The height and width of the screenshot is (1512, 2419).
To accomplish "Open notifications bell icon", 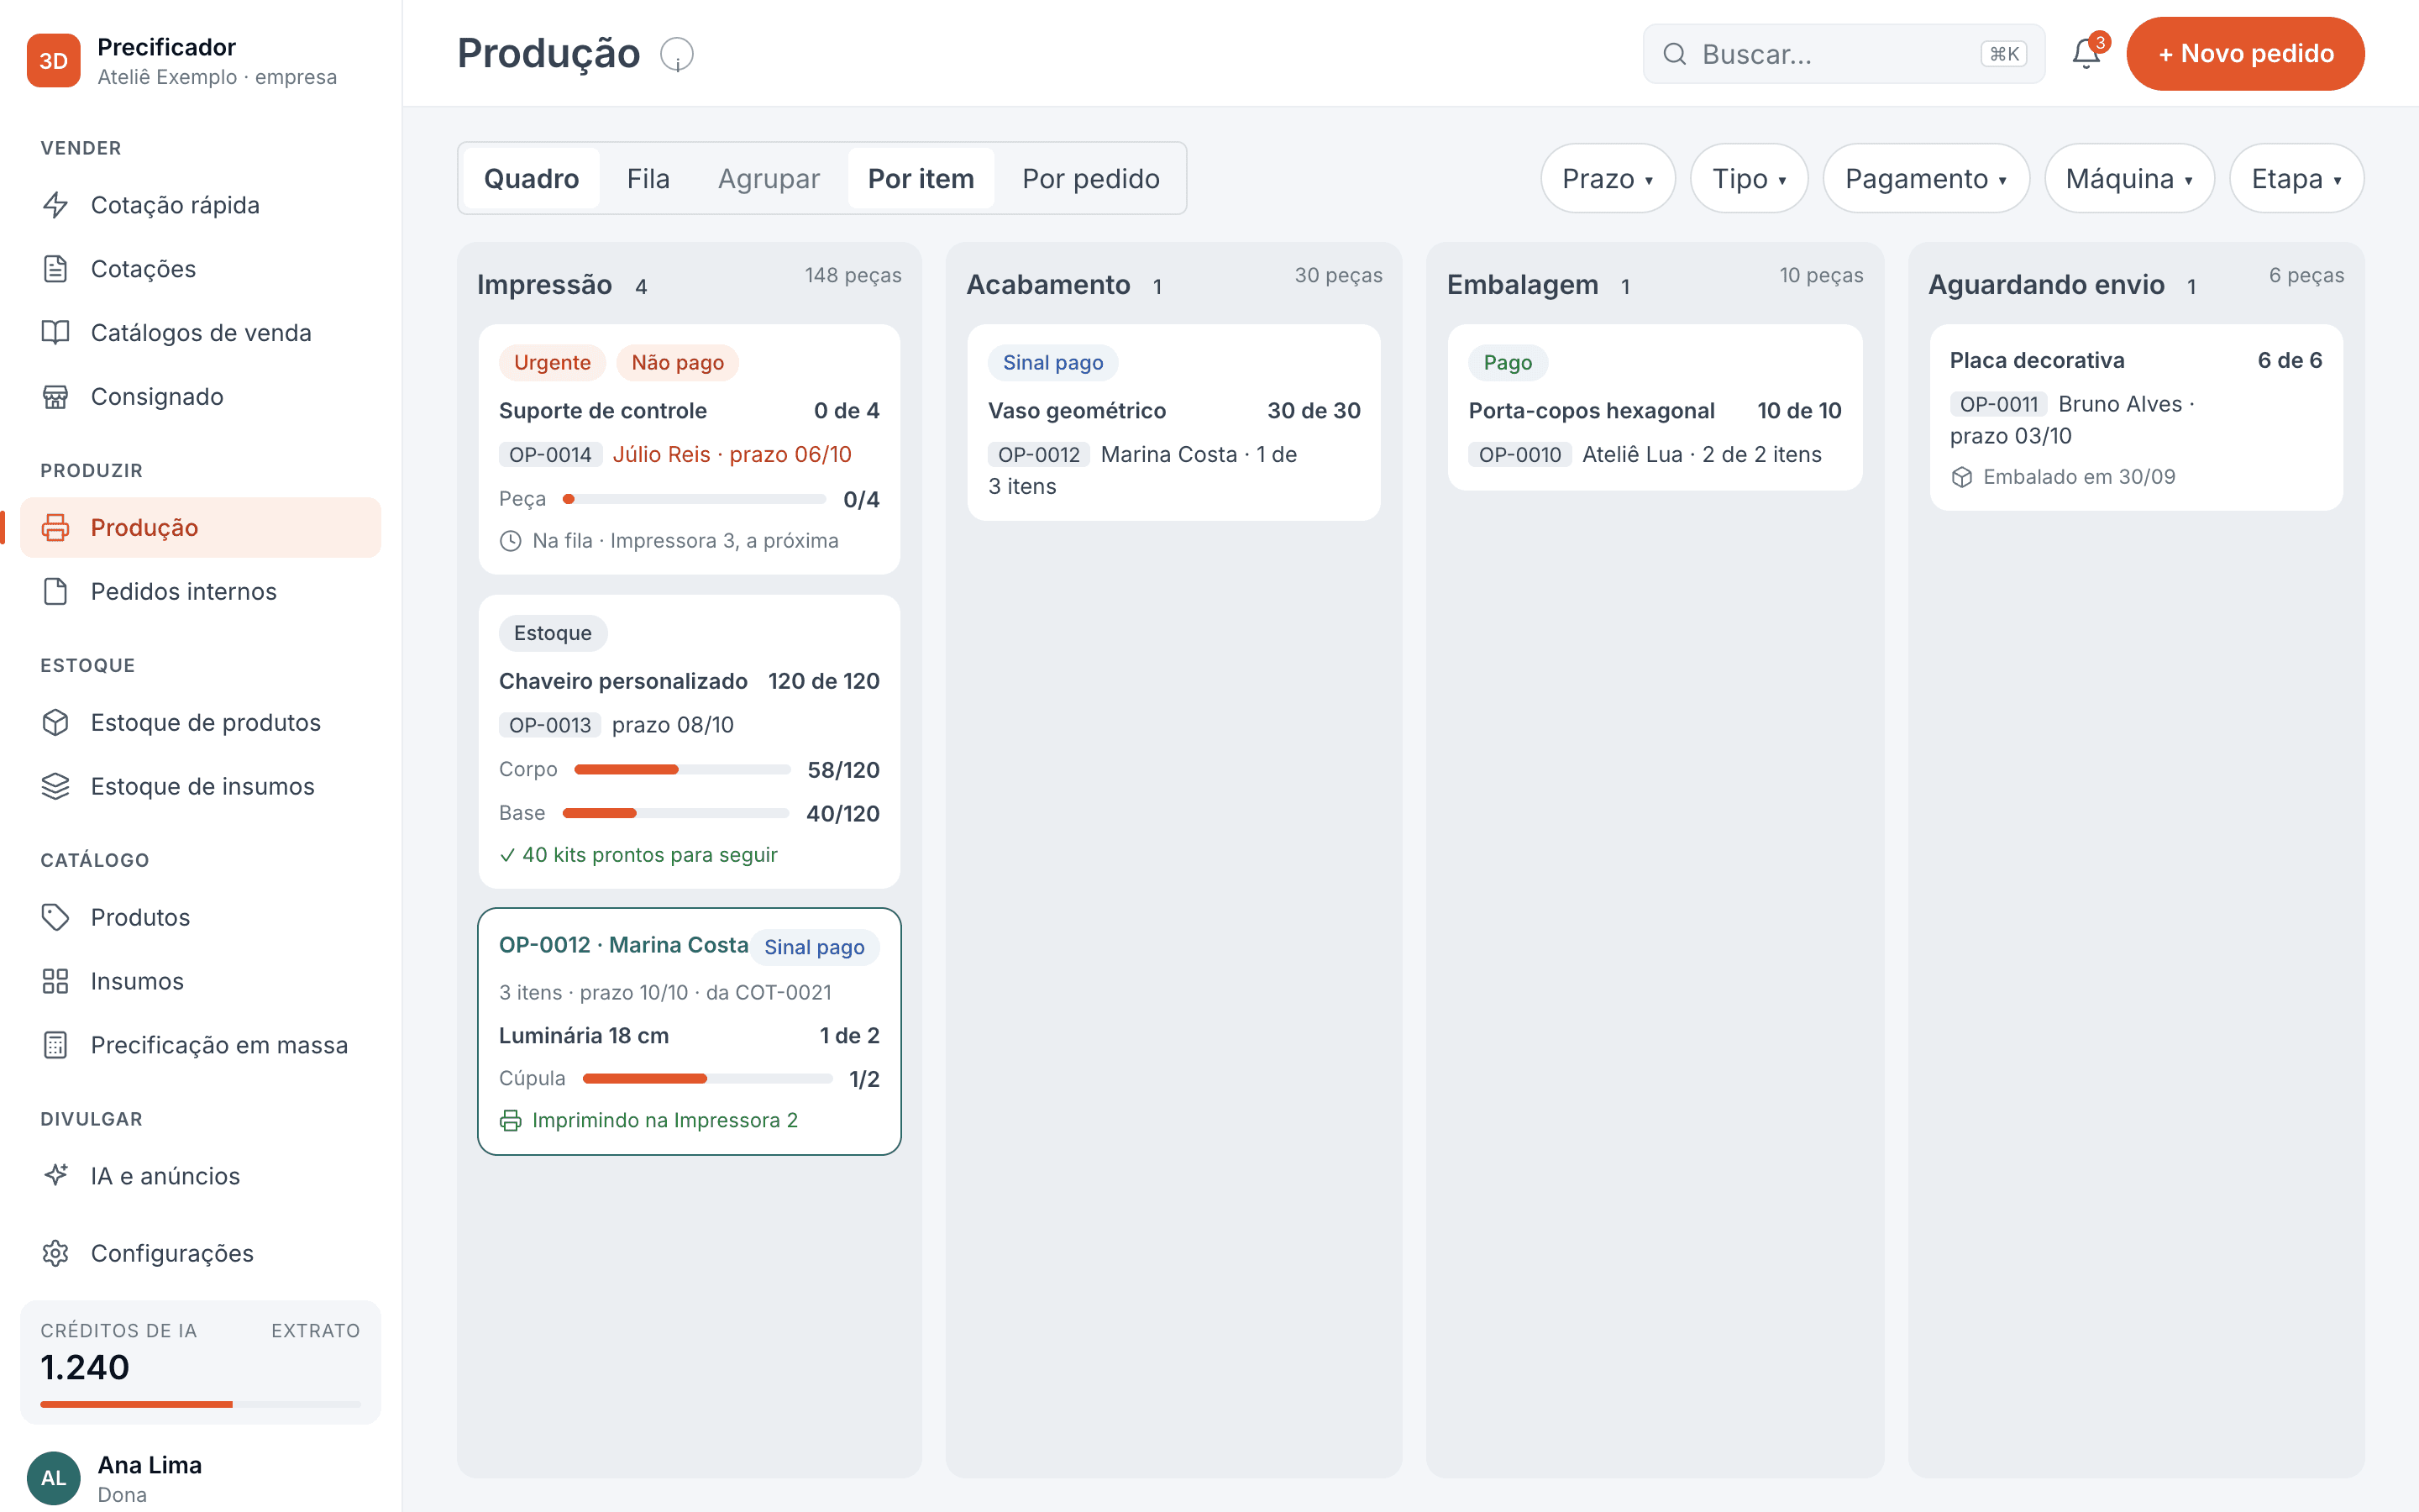I will point(2086,54).
